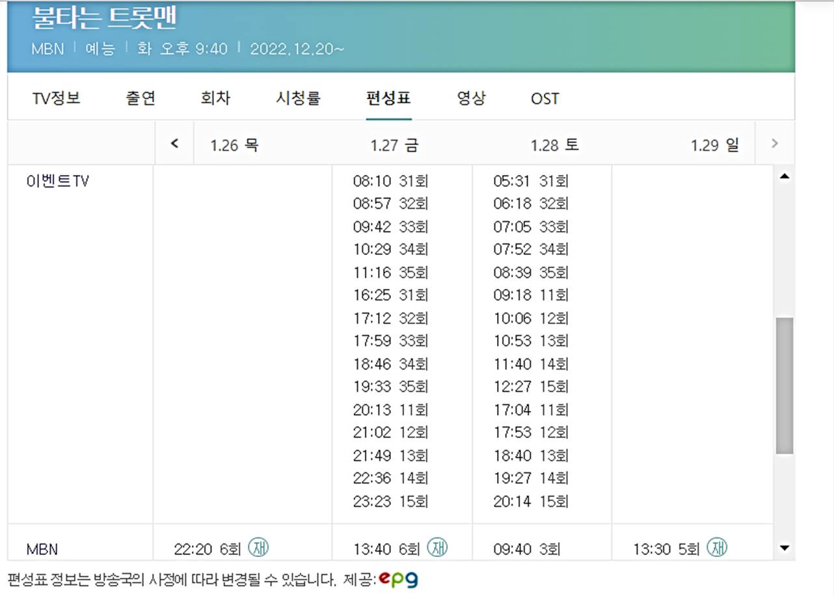The width and height of the screenshot is (834, 596).
Task: Switch to the 시청률 tab
Action: click(298, 98)
